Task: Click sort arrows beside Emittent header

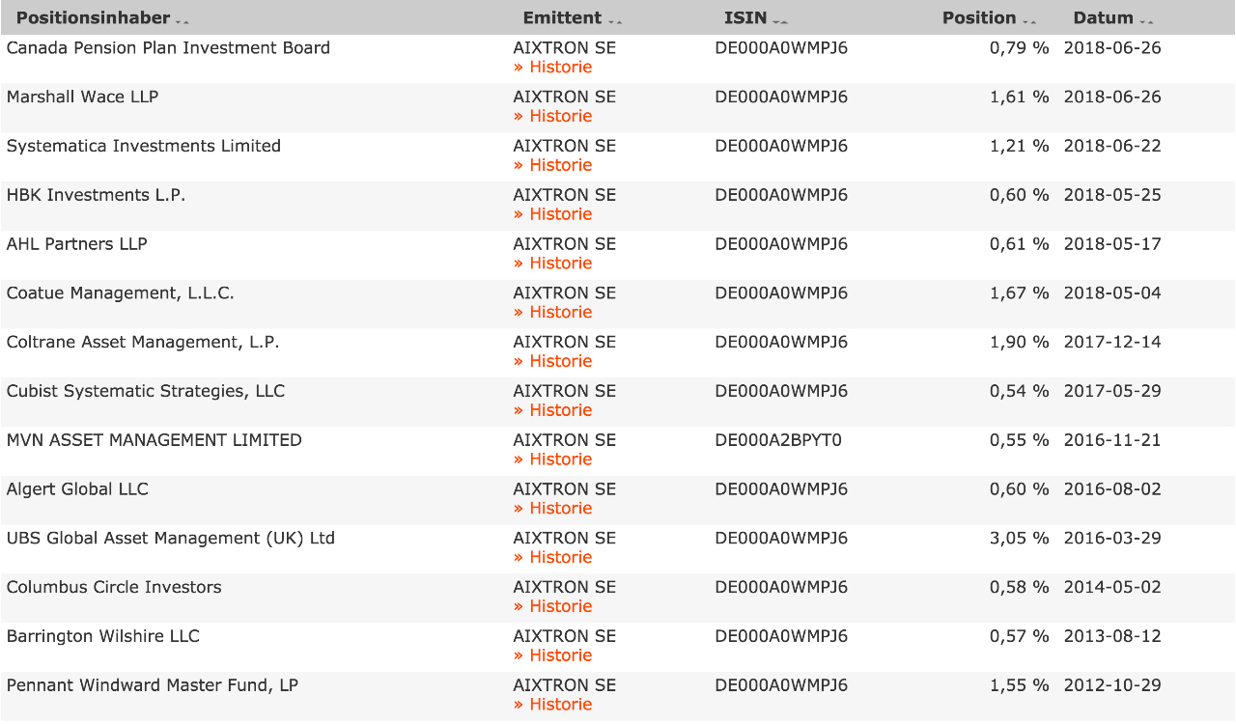Action: (615, 21)
